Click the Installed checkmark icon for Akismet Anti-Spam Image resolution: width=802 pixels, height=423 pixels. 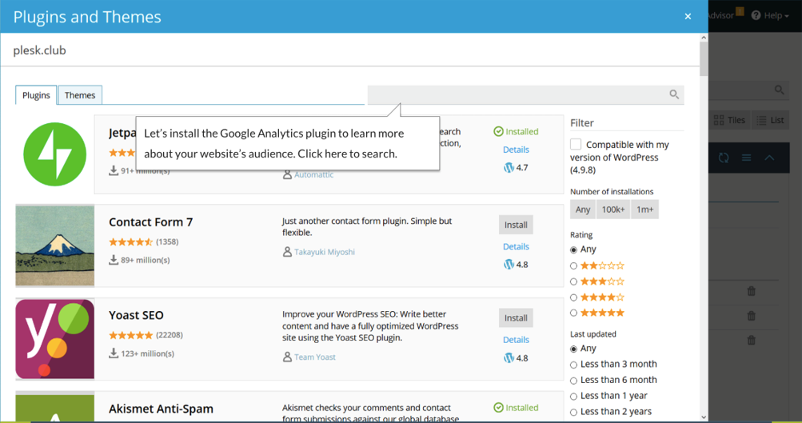pos(498,408)
